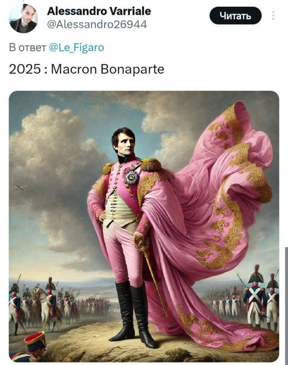
Task: Expand the tweet overflow menu dots
Action: 273,16
